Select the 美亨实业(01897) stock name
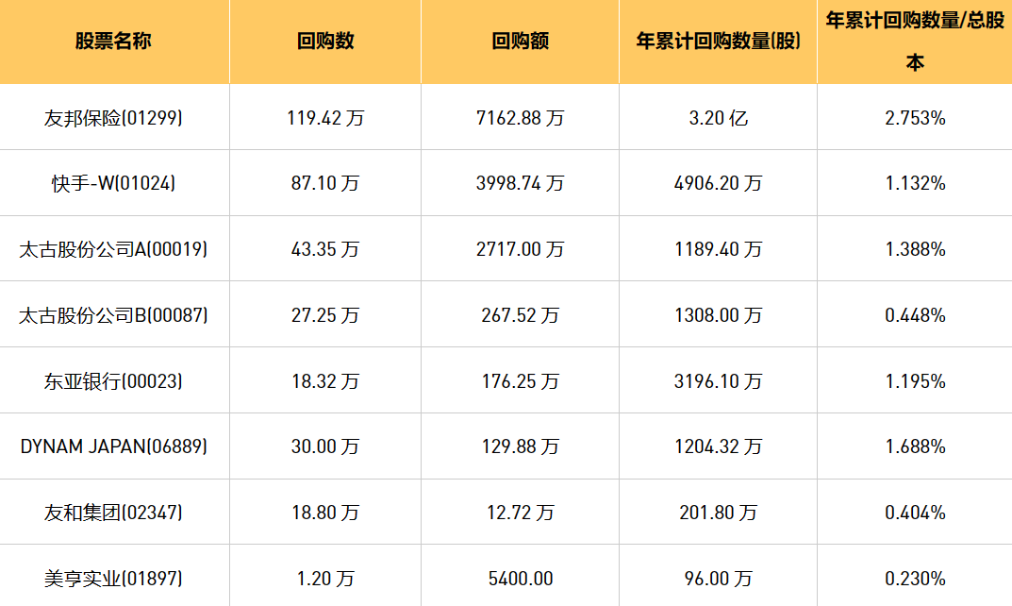 (x=113, y=578)
